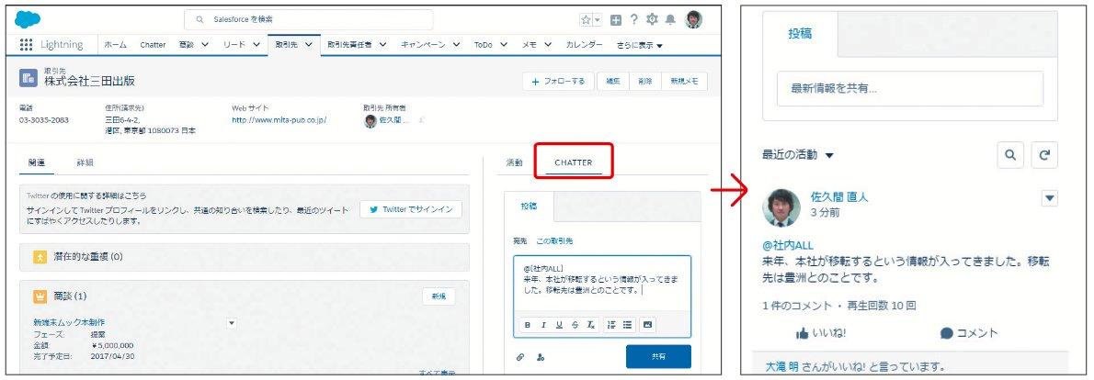Click the 商談 crown icon
The image size is (1094, 380).
coord(40,296)
